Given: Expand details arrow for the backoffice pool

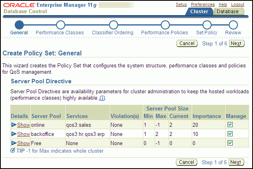Looking at the screenshot, I should coord(14,134).
